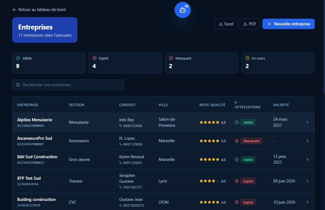Click the 4.6 star rating of Bâti Sud Construction
325x210 pixels.
[x=212, y=160]
